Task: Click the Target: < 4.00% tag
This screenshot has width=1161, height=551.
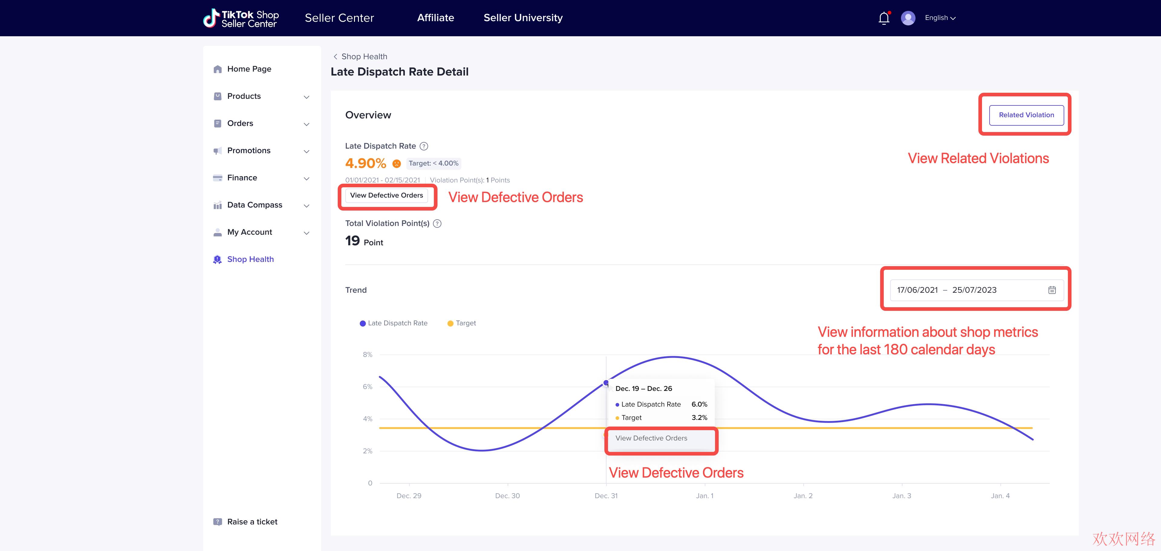Action: coord(434,163)
